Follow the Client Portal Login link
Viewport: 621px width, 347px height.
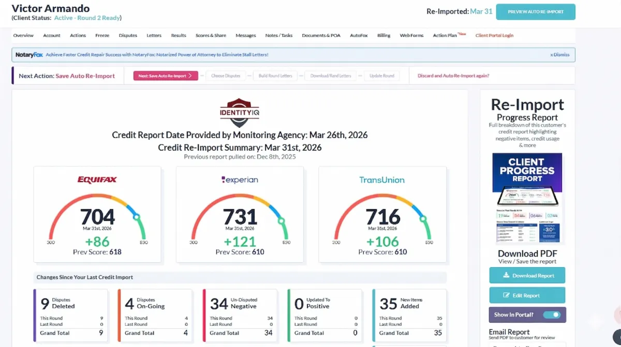(x=494, y=36)
